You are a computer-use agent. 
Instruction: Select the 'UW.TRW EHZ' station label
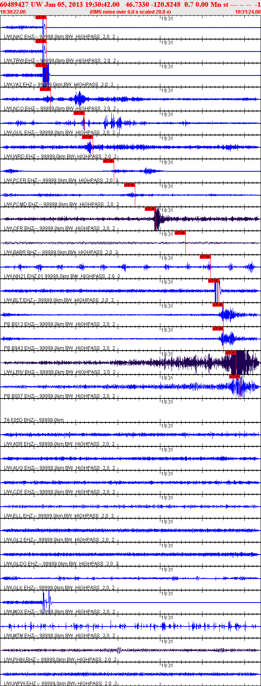19,61
